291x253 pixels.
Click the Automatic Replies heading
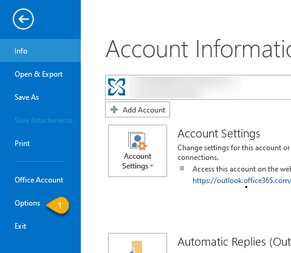[234, 242]
